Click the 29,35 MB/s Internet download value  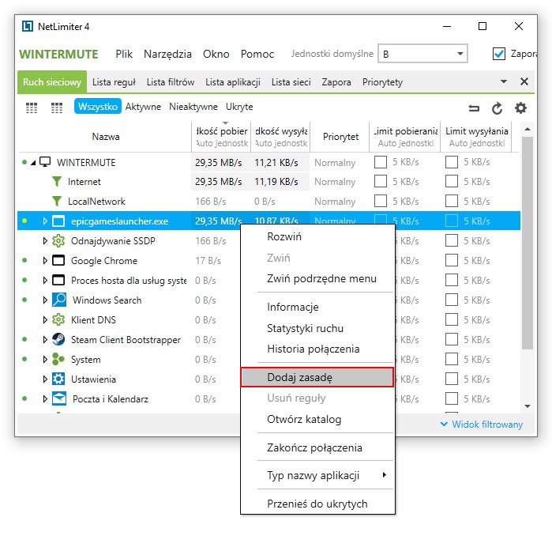click(x=218, y=182)
